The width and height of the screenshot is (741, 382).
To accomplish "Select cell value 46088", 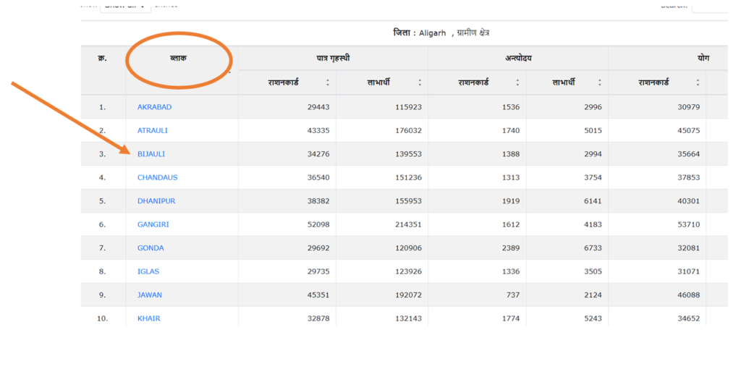I will (x=689, y=295).
